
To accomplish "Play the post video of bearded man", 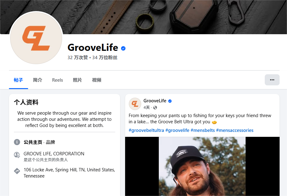I will point(202,166).
